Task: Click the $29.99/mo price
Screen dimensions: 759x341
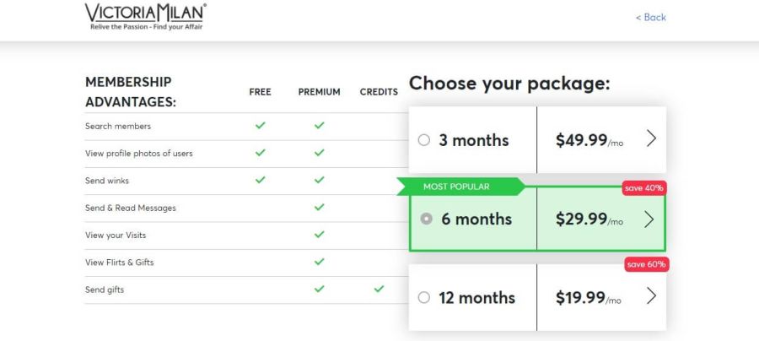Action: [589, 219]
